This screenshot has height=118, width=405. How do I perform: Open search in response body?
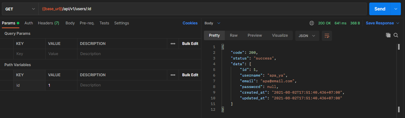tap(396, 35)
